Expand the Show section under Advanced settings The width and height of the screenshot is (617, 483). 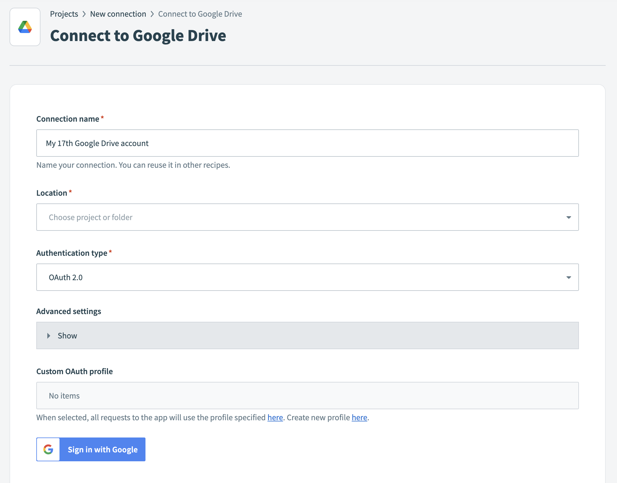67,335
